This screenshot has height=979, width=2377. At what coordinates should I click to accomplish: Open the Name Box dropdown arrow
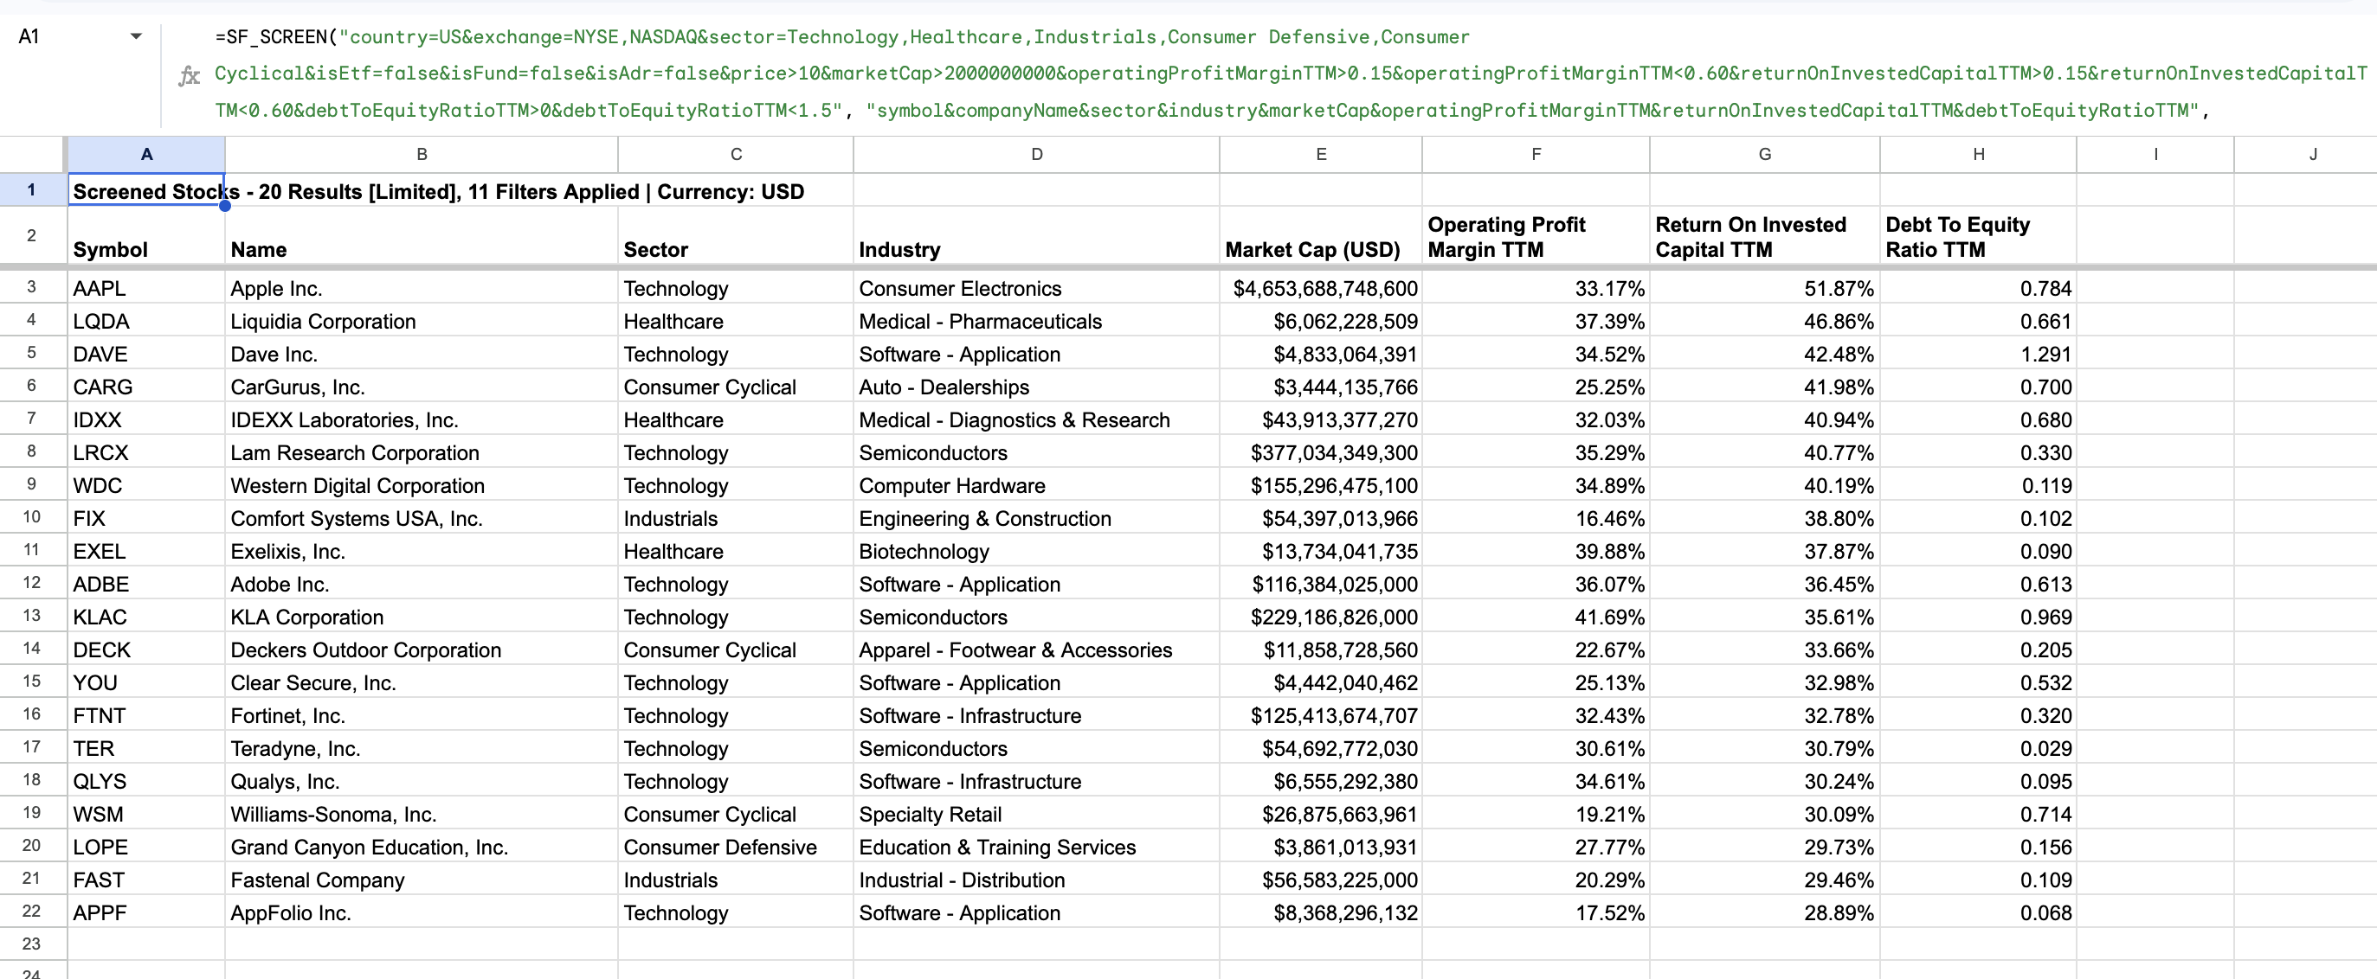pyautogui.click(x=136, y=37)
